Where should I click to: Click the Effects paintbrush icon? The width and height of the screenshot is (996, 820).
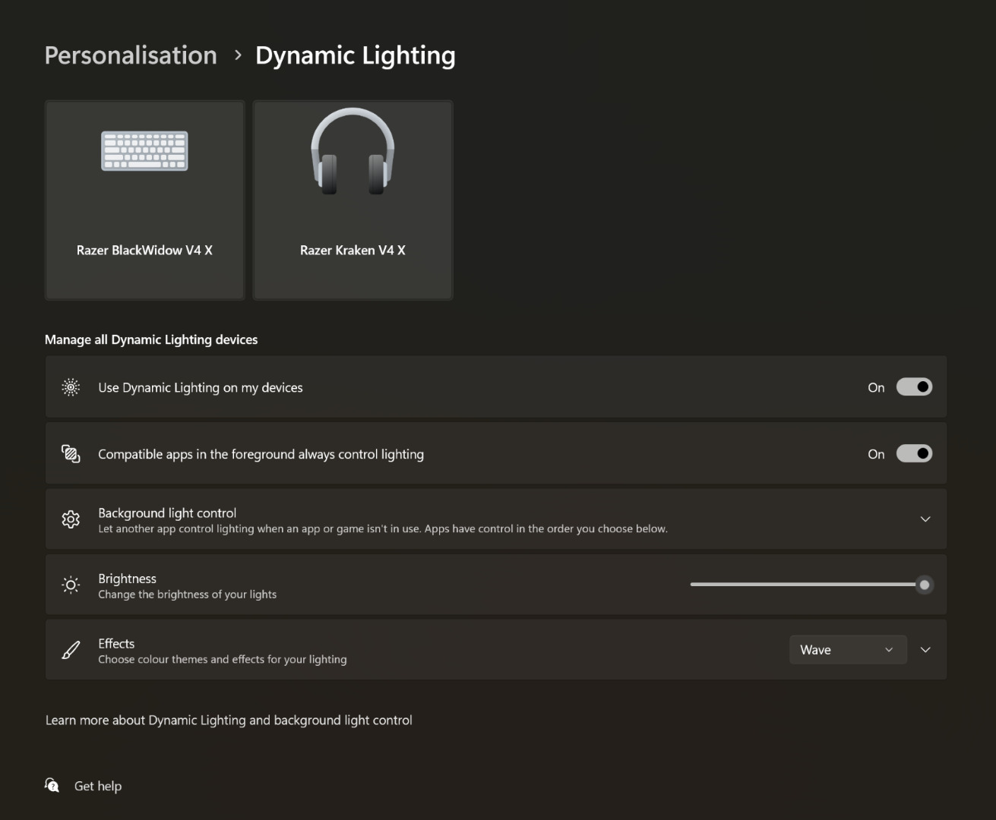tap(71, 650)
